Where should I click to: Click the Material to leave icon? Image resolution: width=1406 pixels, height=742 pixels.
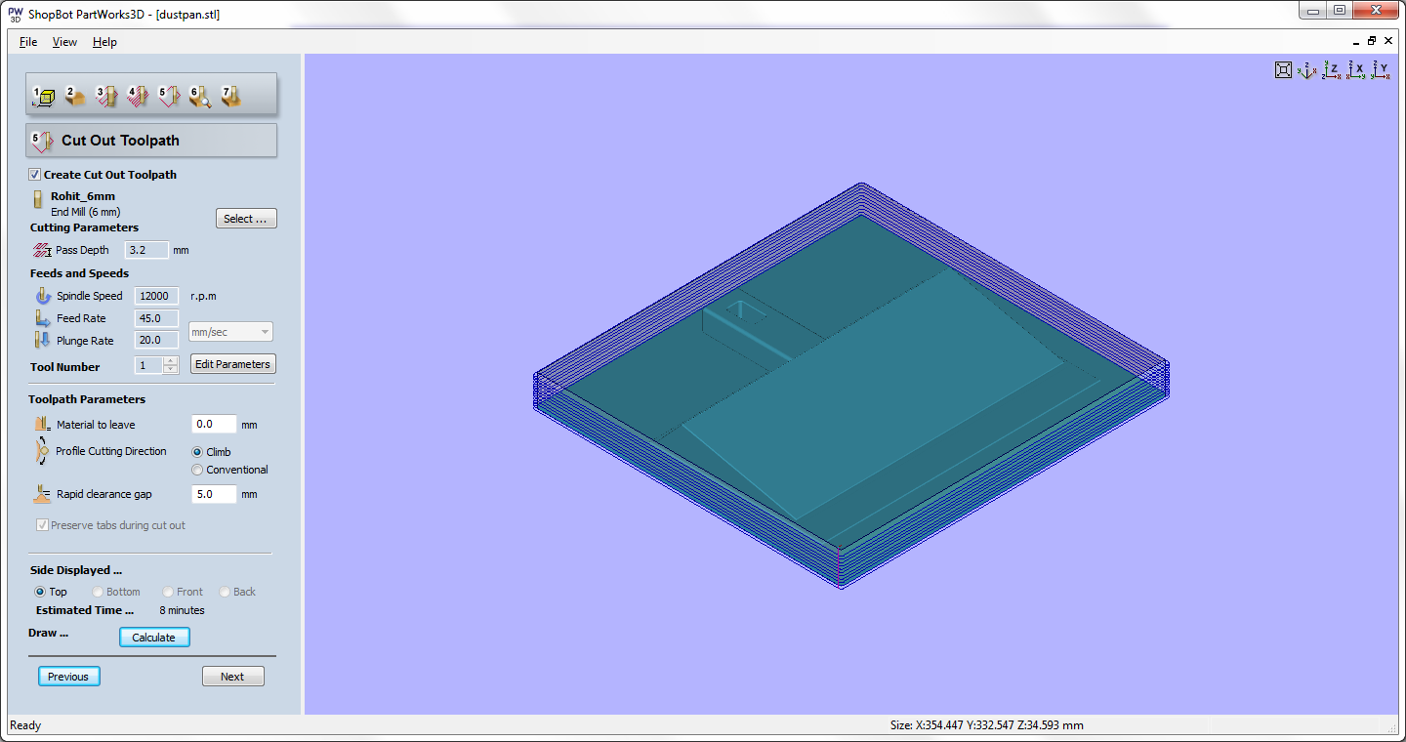point(42,425)
